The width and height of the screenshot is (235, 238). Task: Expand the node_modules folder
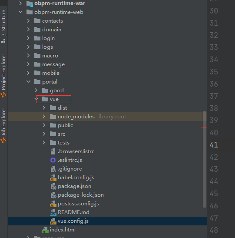[x=44, y=117]
